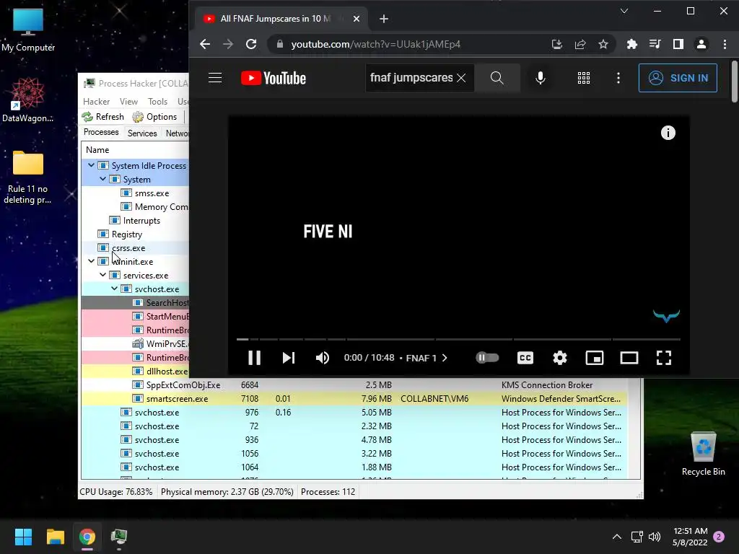Viewport: 739px width, 554px height.
Task: Click Refresh in Process Hacker toolbar
Action: point(103,117)
